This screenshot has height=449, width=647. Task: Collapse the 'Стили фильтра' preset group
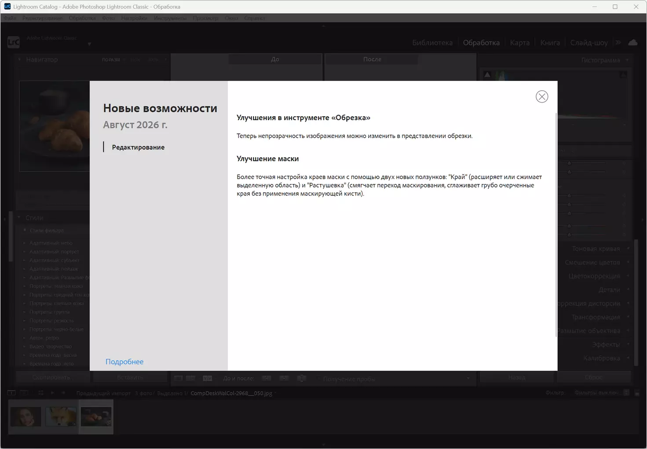tap(25, 230)
